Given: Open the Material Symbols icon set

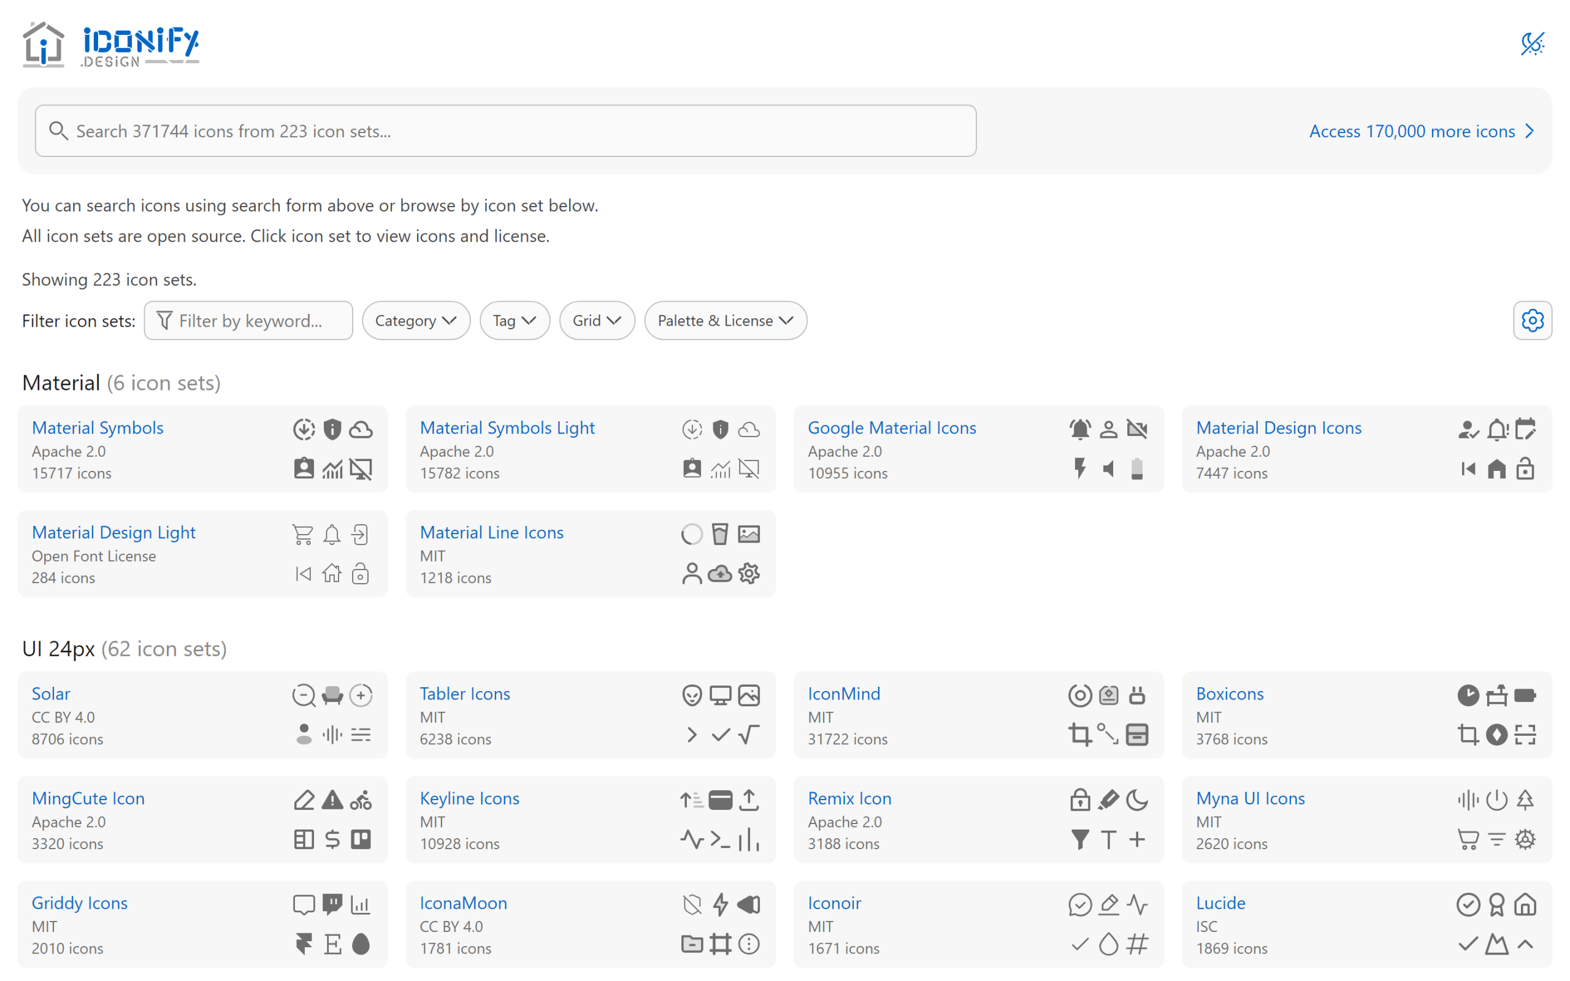Looking at the screenshot, I should click(98, 427).
